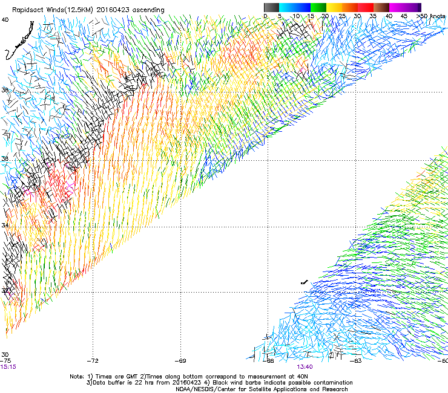
Task: Click the '-69' longitude axis label
Action: pos(180,361)
